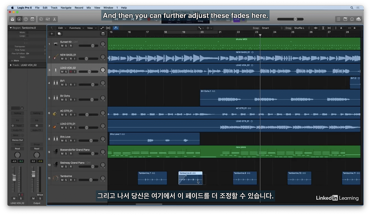
Task: Toggle input monitoring on BV Oohs track
Action: click(75, 100)
